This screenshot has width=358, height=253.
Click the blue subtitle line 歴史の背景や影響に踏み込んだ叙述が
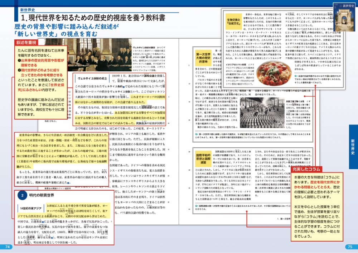pyautogui.click(x=67, y=27)
